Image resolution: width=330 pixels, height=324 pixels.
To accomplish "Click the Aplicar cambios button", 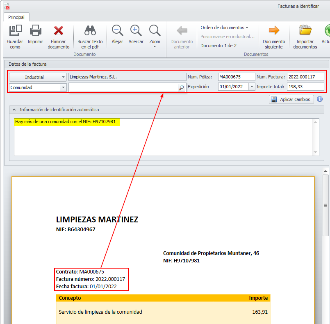I will [291, 99].
